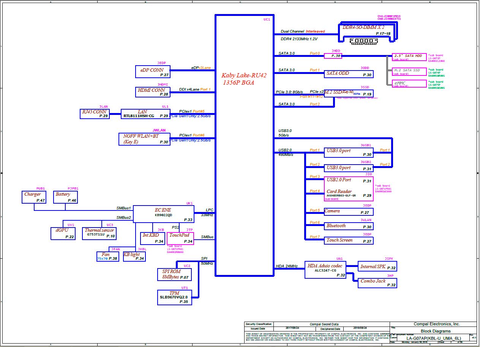Click the PCIex1 Port#5 label
This screenshot has width=480, height=347.
coord(192,111)
